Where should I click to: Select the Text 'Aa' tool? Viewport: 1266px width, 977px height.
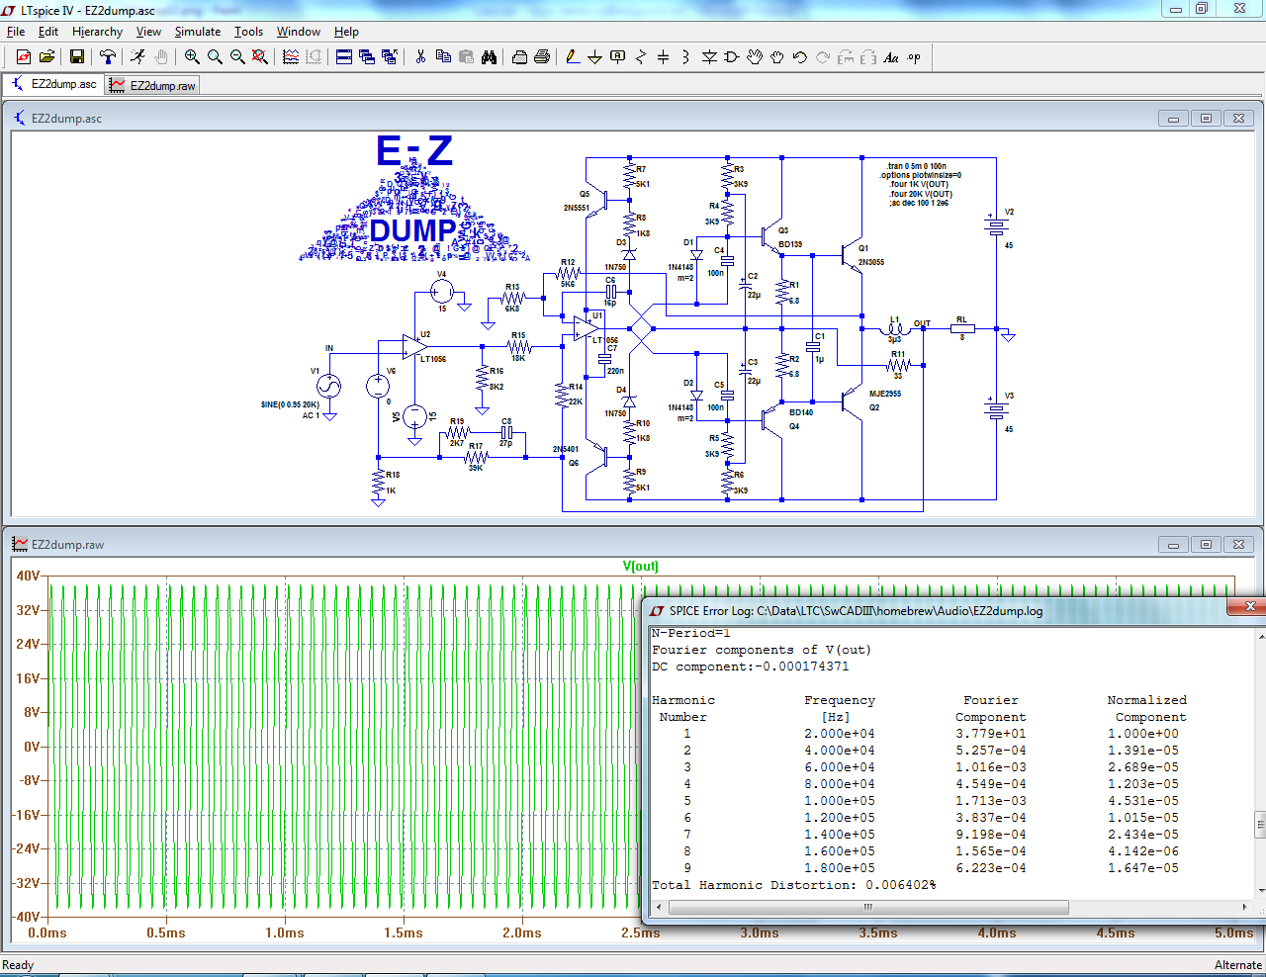point(891,57)
